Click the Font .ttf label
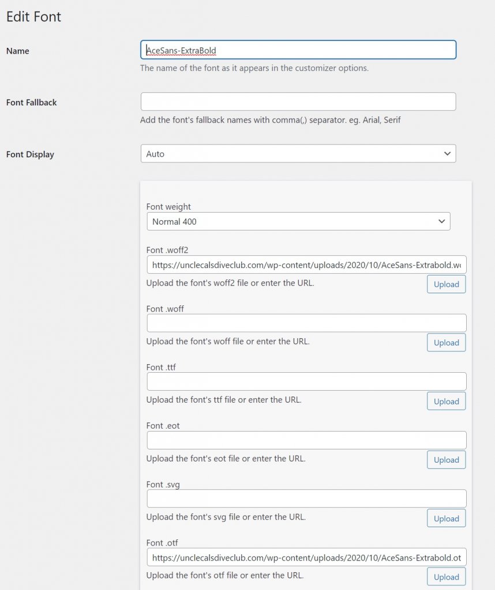Image resolution: width=495 pixels, height=590 pixels. (161, 367)
